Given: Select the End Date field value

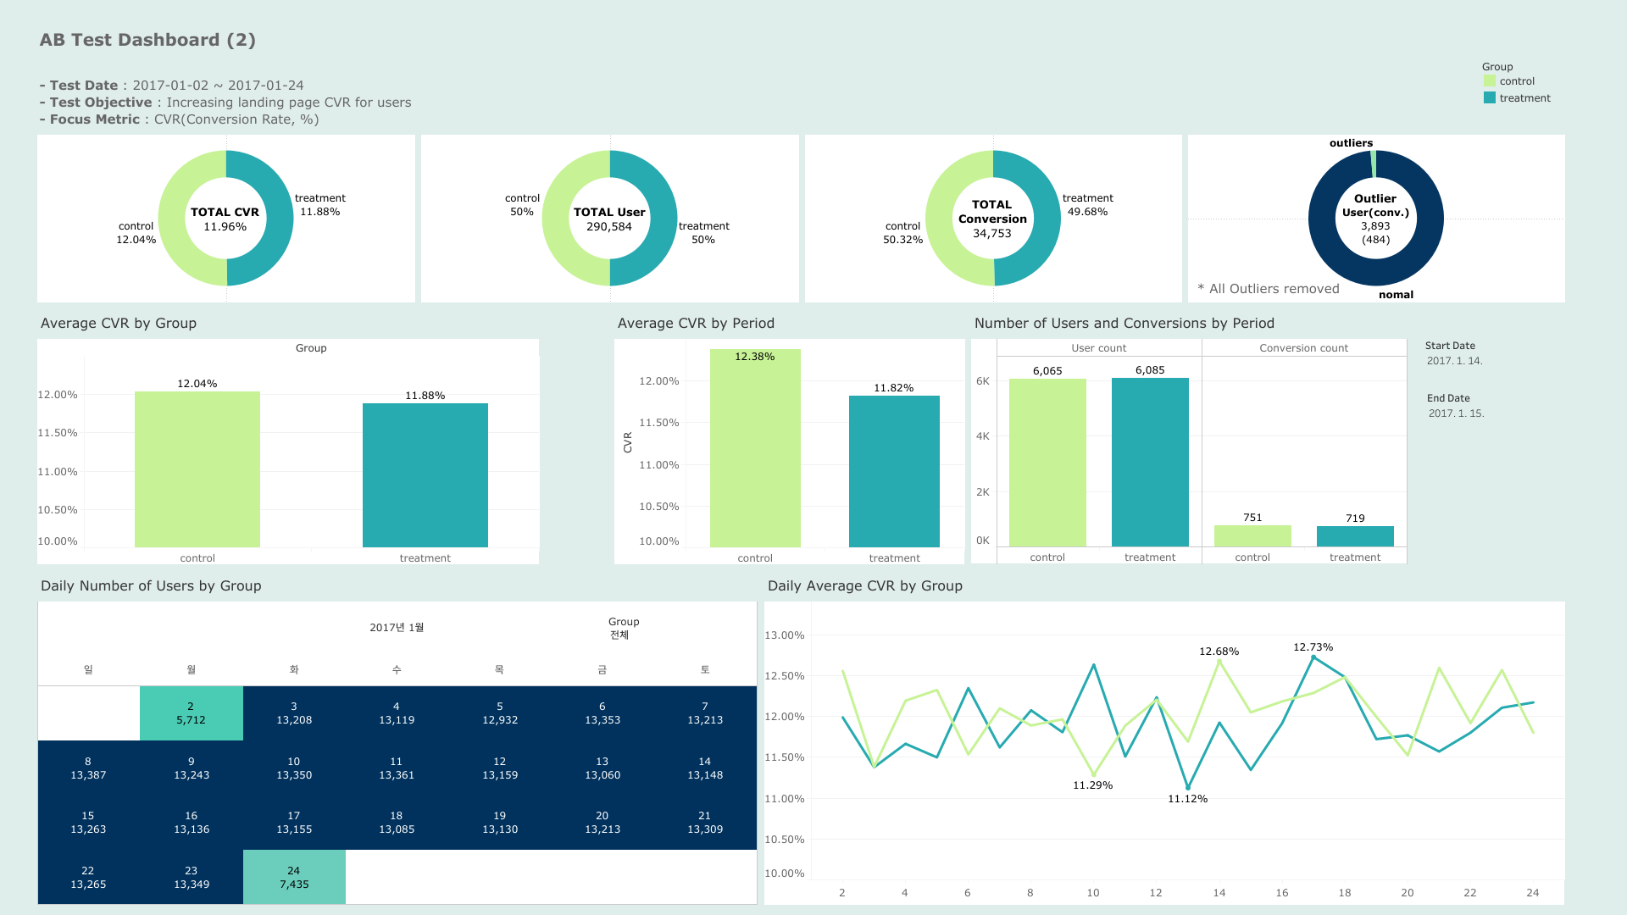Looking at the screenshot, I should 1456,413.
